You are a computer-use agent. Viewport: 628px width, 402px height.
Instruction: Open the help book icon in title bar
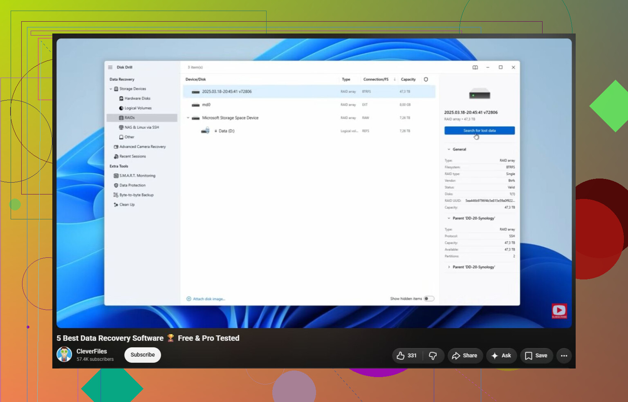click(x=475, y=67)
